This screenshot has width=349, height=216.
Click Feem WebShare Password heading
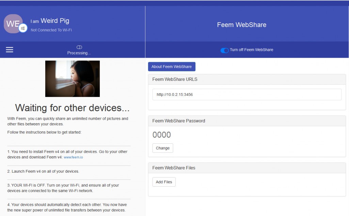[178, 121]
